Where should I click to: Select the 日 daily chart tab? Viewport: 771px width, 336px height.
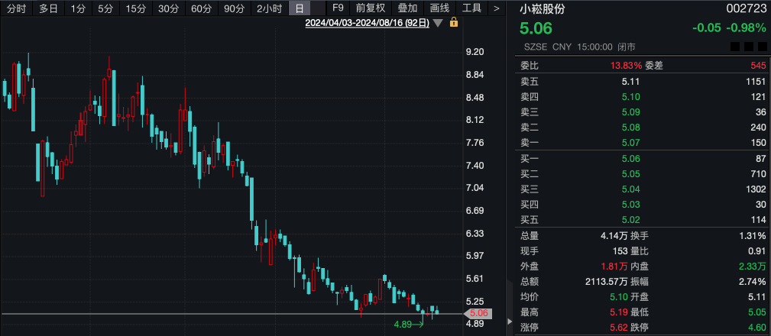pos(299,8)
